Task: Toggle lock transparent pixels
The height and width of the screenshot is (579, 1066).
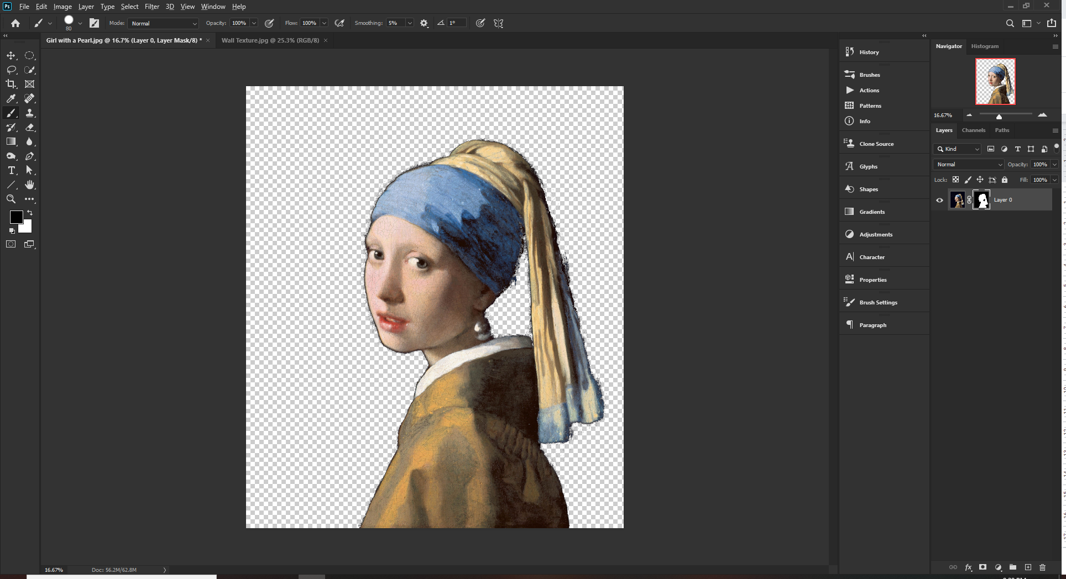Action: [x=955, y=180]
